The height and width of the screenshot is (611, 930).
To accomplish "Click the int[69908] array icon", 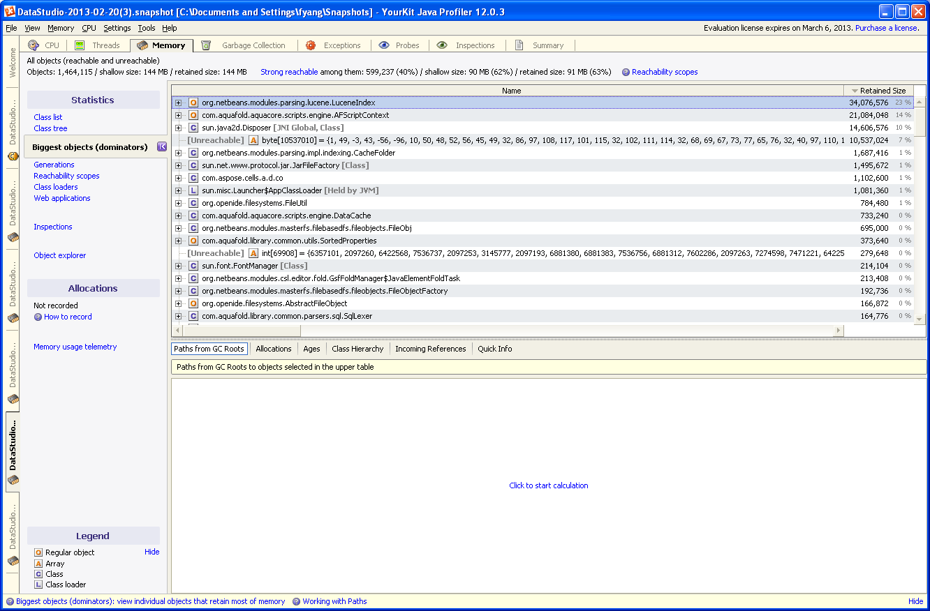I will (253, 253).
